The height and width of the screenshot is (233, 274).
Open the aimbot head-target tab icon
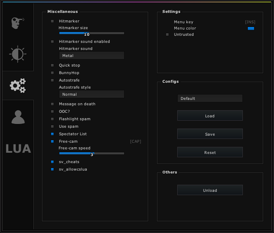18,23
